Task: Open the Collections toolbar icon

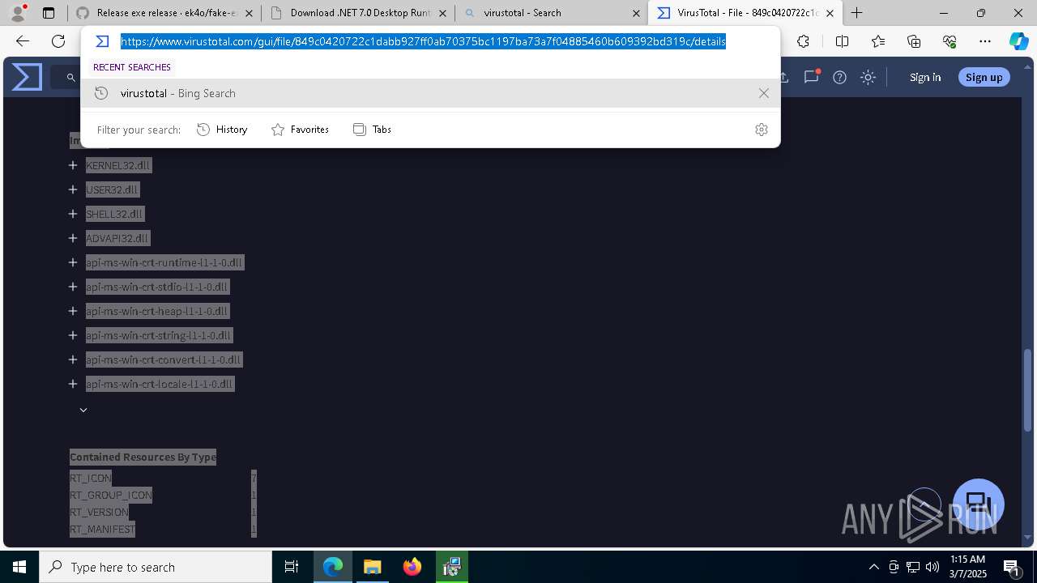Action: tap(914, 42)
